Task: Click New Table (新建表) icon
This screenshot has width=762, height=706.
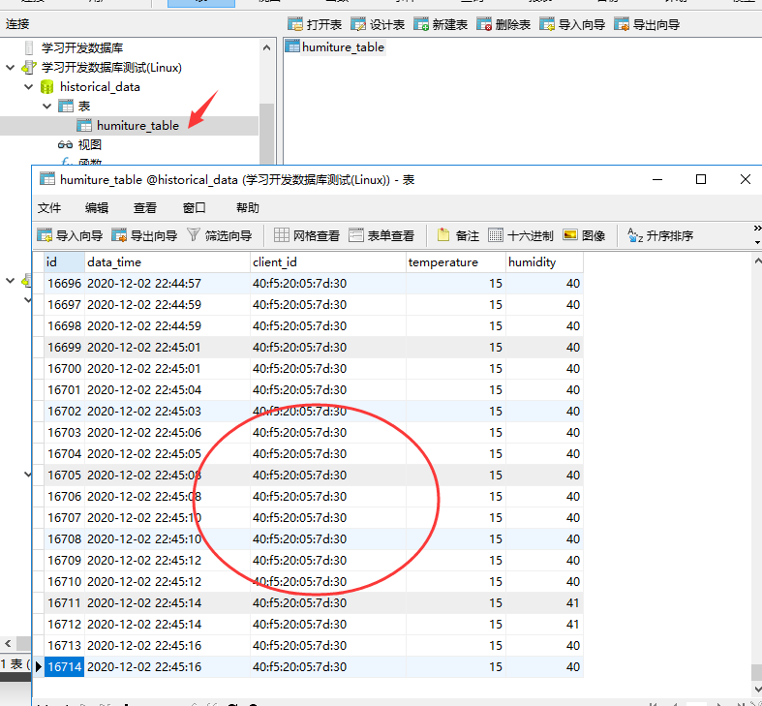Action: [x=421, y=24]
